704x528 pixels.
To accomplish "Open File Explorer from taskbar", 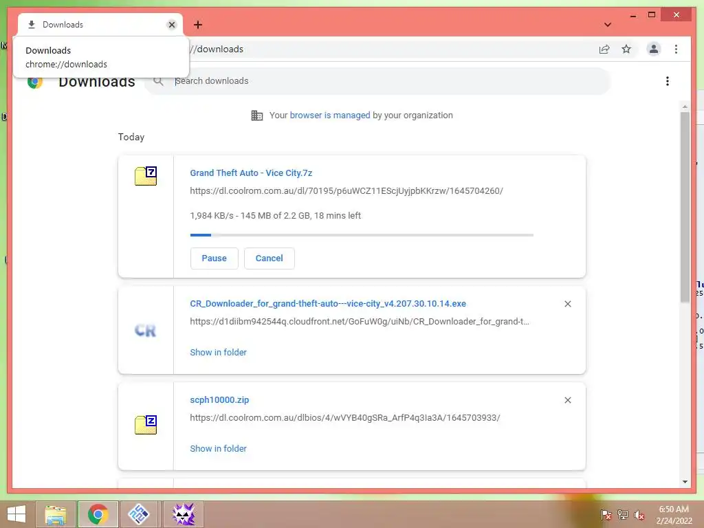I will point(56,514).
